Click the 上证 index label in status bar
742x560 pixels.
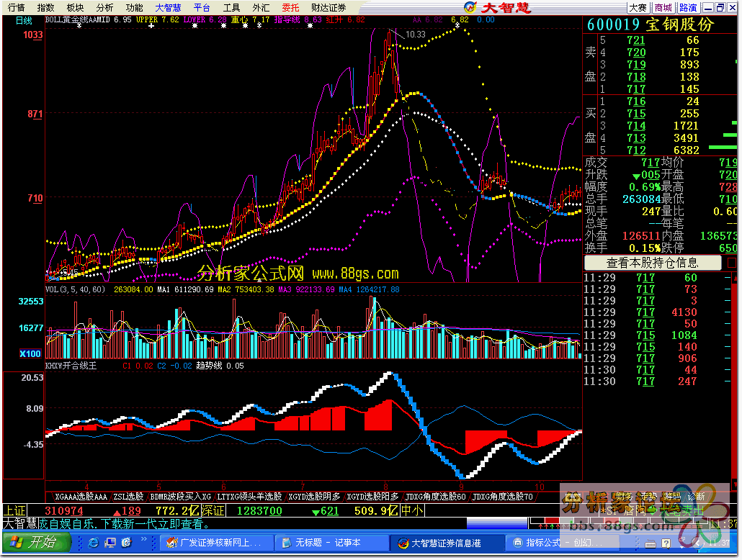point(14,511)
